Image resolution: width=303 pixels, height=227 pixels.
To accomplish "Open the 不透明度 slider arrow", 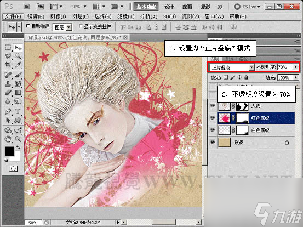I will point(296,67).
